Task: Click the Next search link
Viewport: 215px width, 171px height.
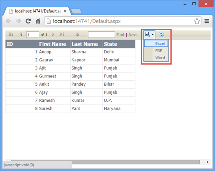Action: 133,35
